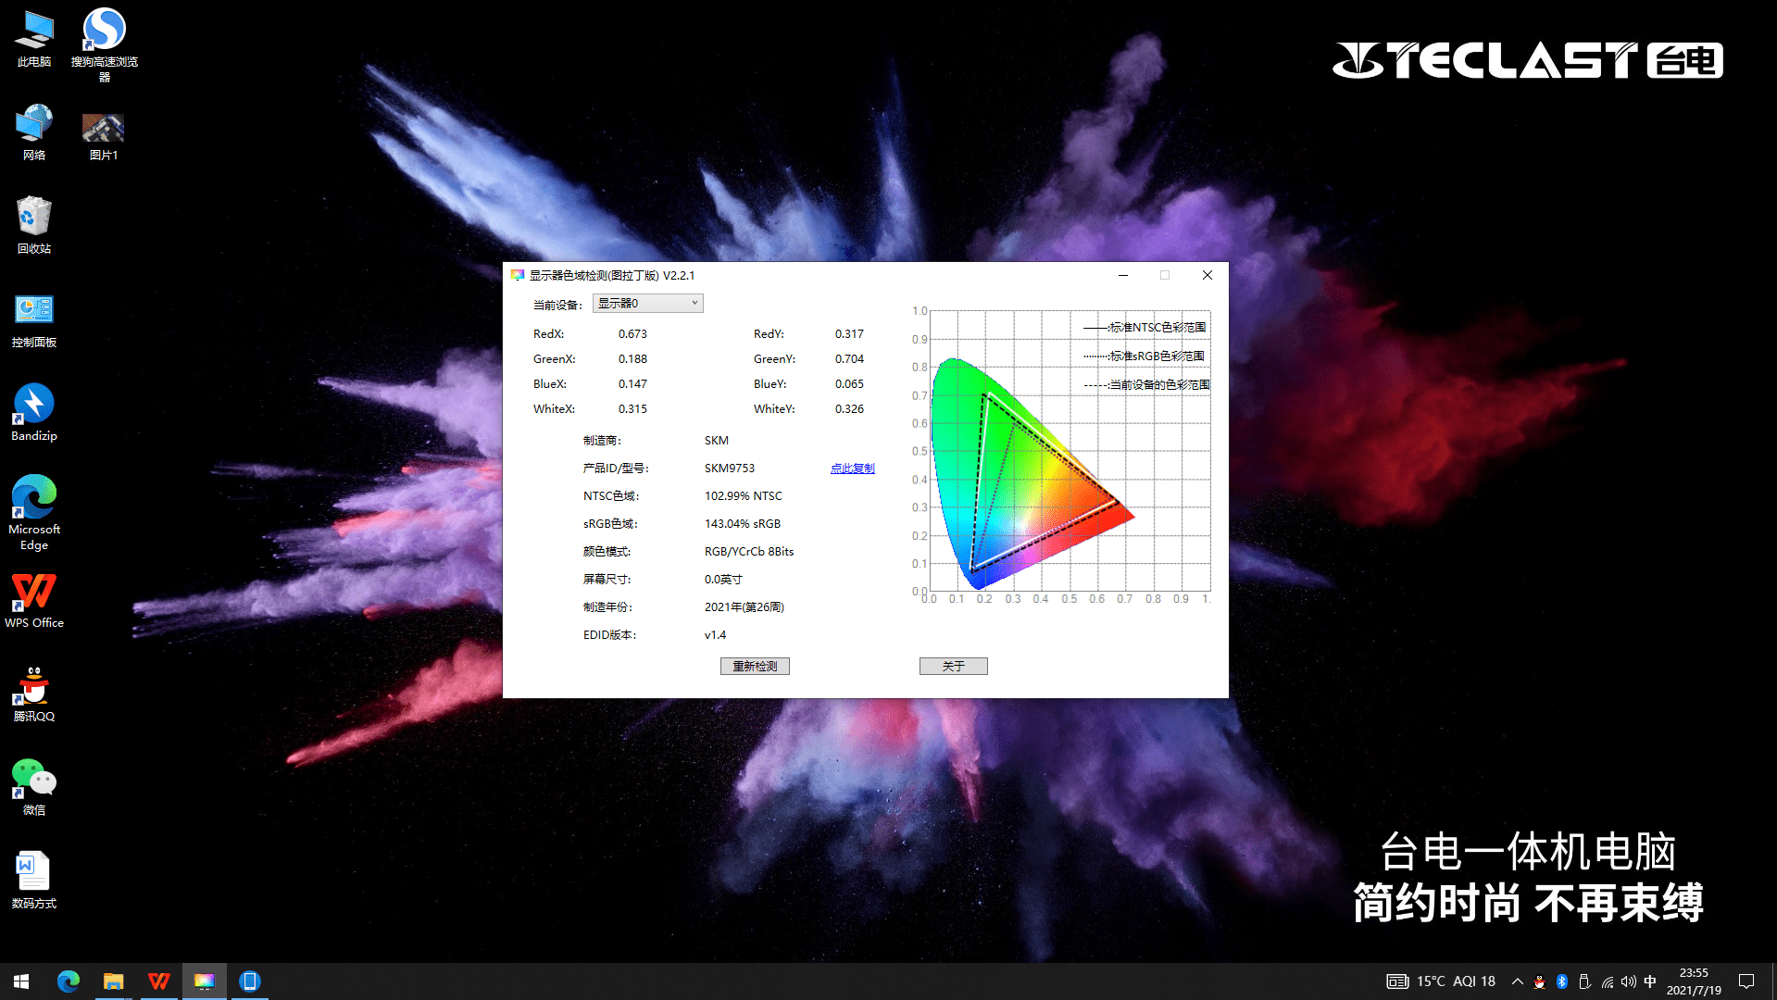Click the 标准sRGB色彩范围 legend entry

1145,356
